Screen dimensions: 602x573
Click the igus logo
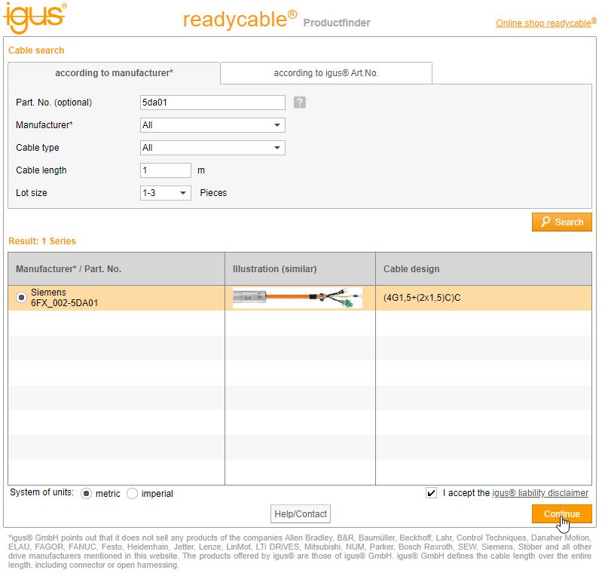click(x=35, y=18)
